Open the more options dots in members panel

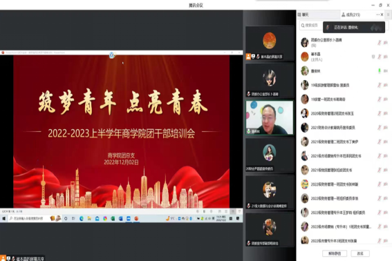click(x=377, y=14)
